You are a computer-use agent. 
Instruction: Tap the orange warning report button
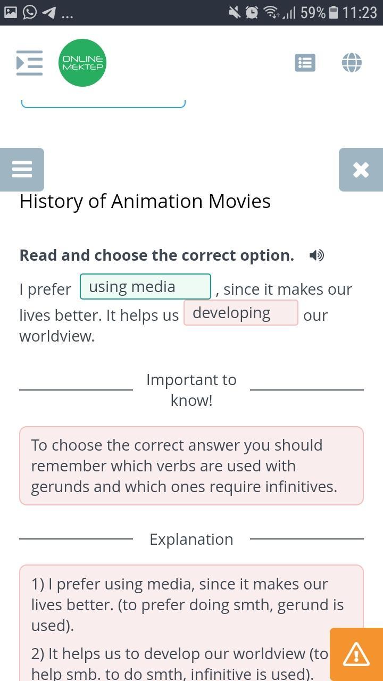(356, 654)
